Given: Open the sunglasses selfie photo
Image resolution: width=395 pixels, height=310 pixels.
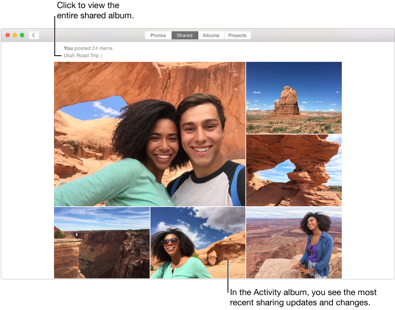Looking at the screenshot, I should coord(197,242).
